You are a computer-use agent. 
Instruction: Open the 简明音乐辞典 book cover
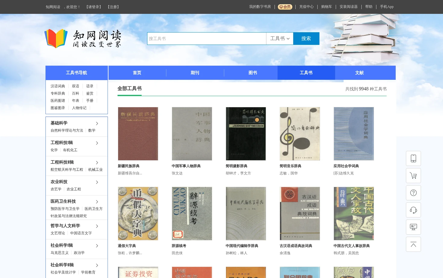point(300,134)
